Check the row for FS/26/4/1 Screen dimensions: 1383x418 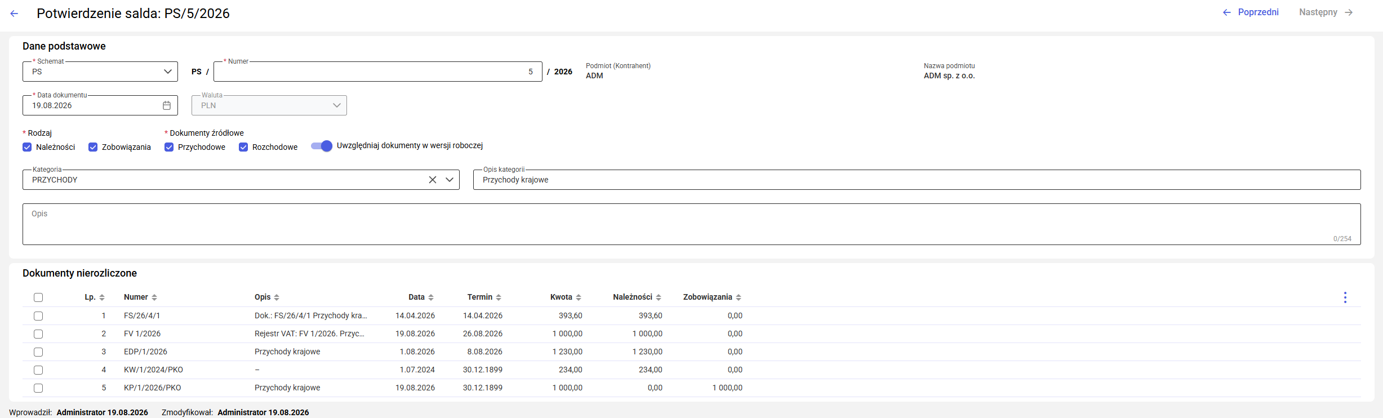[38, 316]
